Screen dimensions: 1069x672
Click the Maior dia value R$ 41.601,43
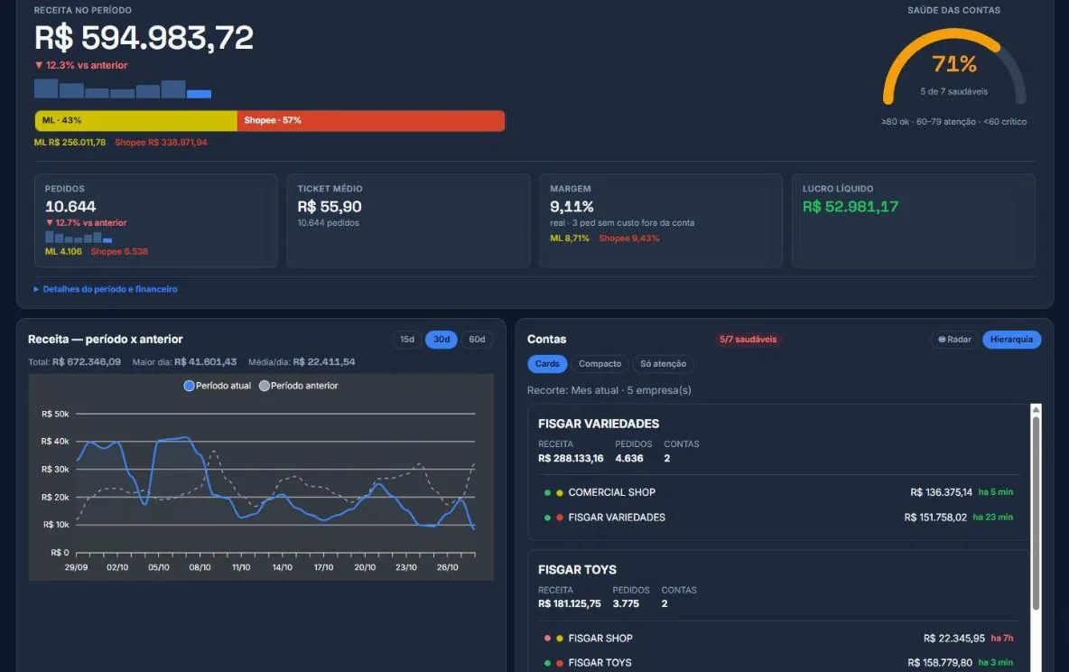pos(205,361)
